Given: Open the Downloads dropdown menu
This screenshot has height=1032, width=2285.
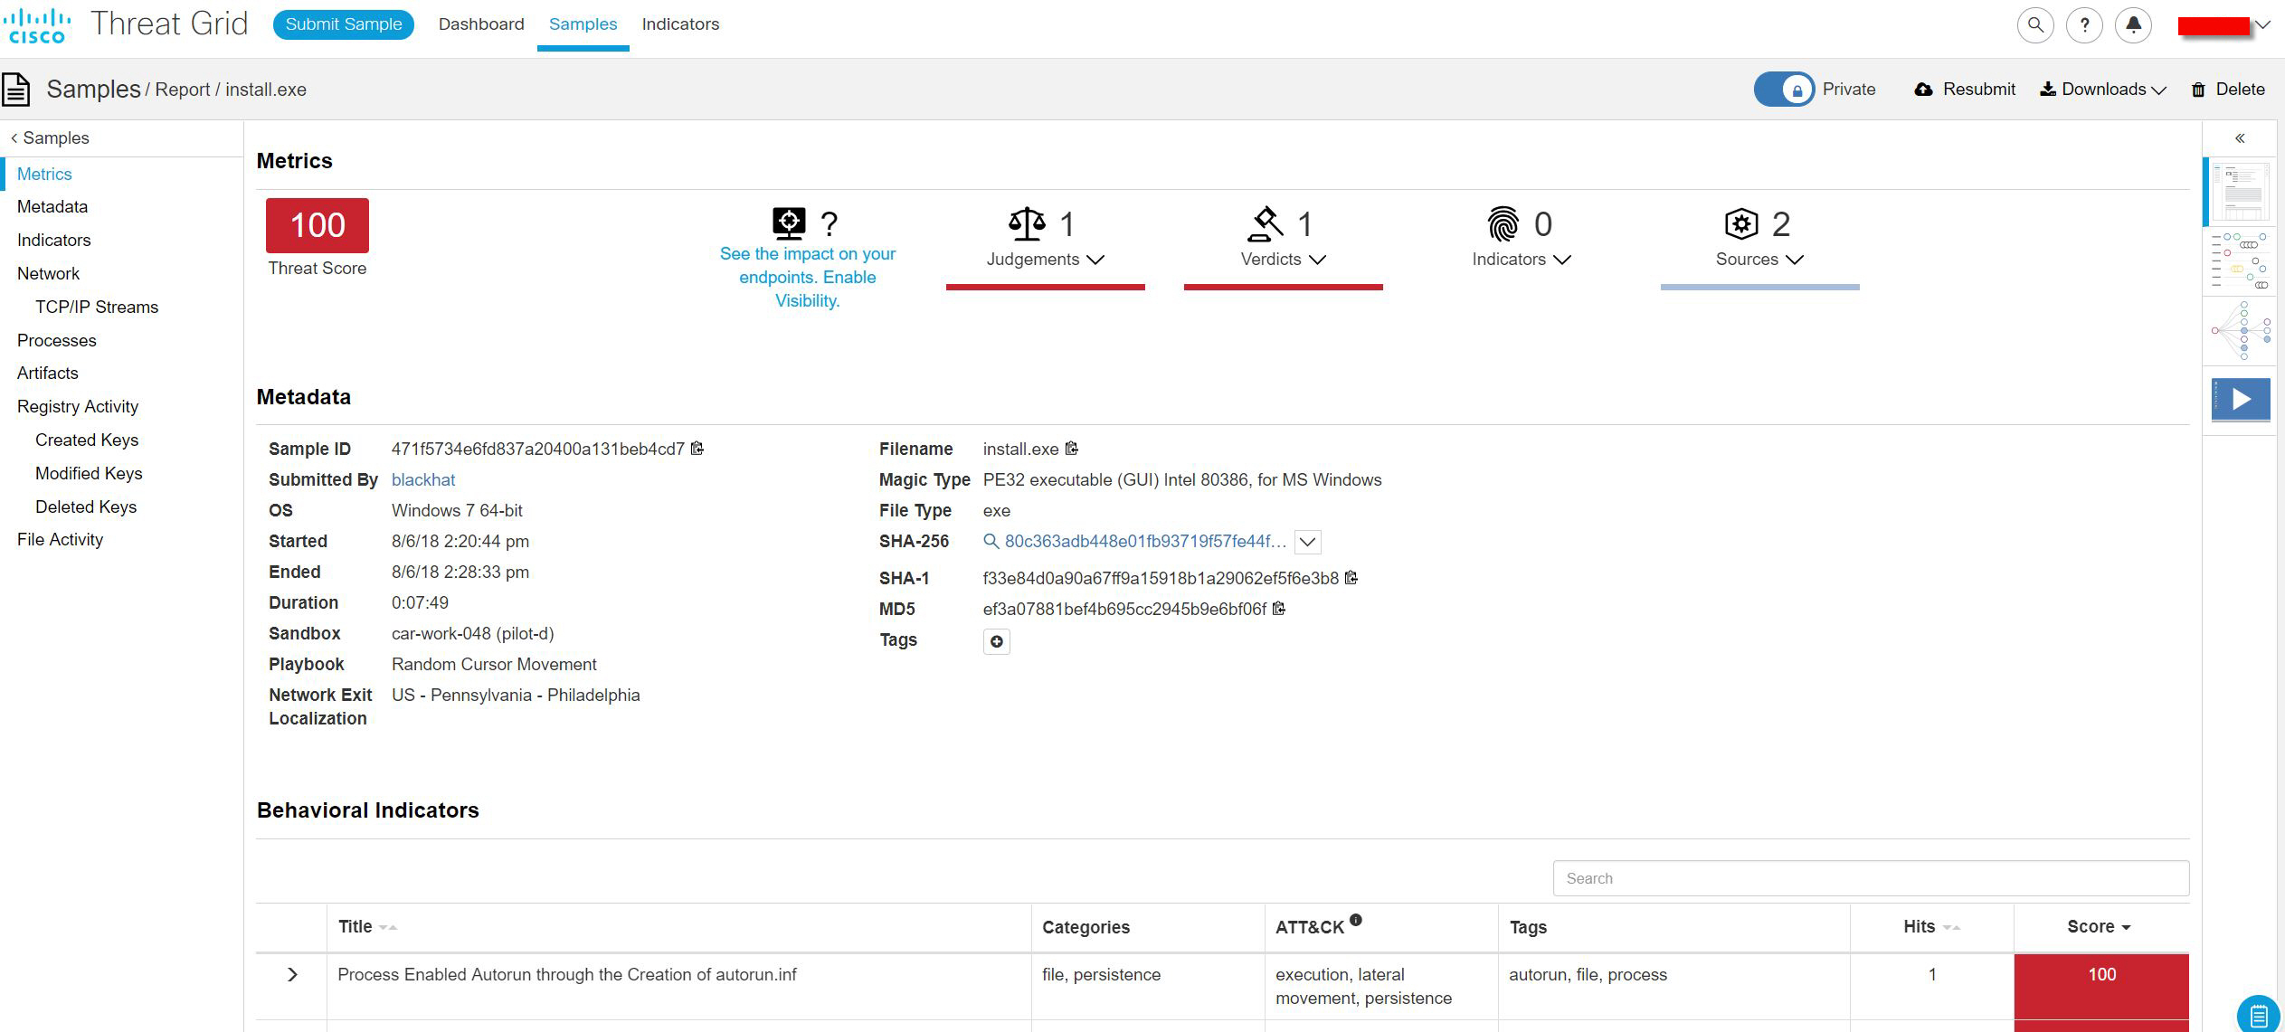Looking at the screenshot, I should pos(2103,90).
